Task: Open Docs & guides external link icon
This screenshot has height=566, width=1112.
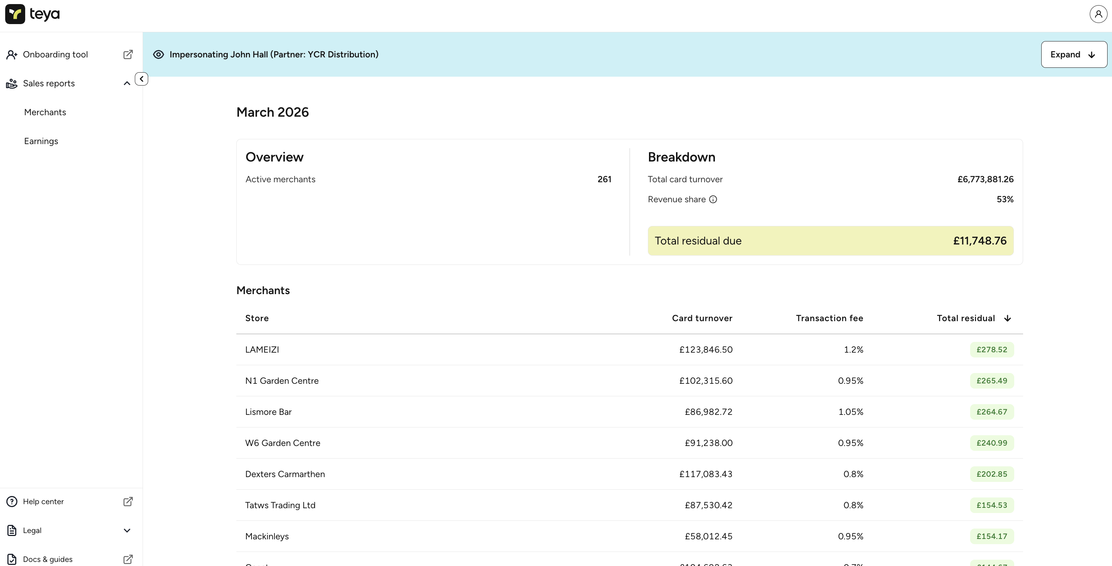Action: [128, 560]
